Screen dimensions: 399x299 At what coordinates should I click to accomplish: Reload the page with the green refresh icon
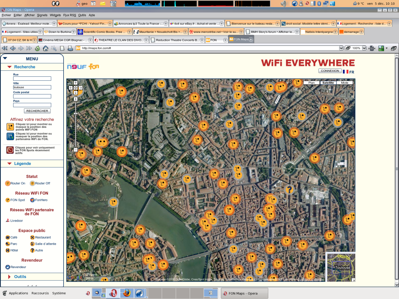coord(37,49)
